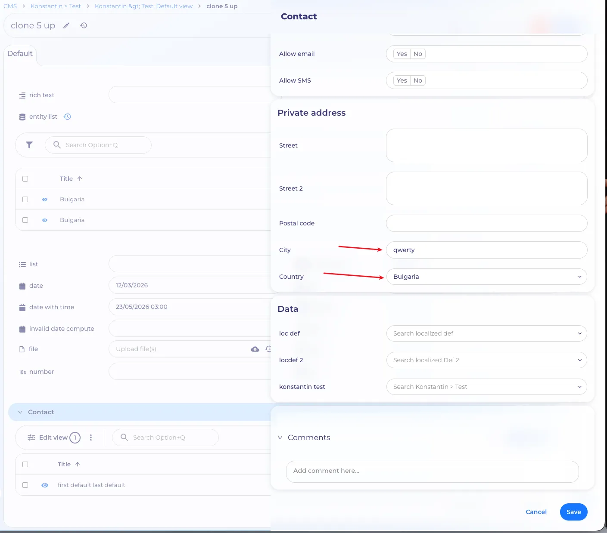The image size is (607, 533).
Task: Switch to the Default tab
Action: tap(20, 53)
